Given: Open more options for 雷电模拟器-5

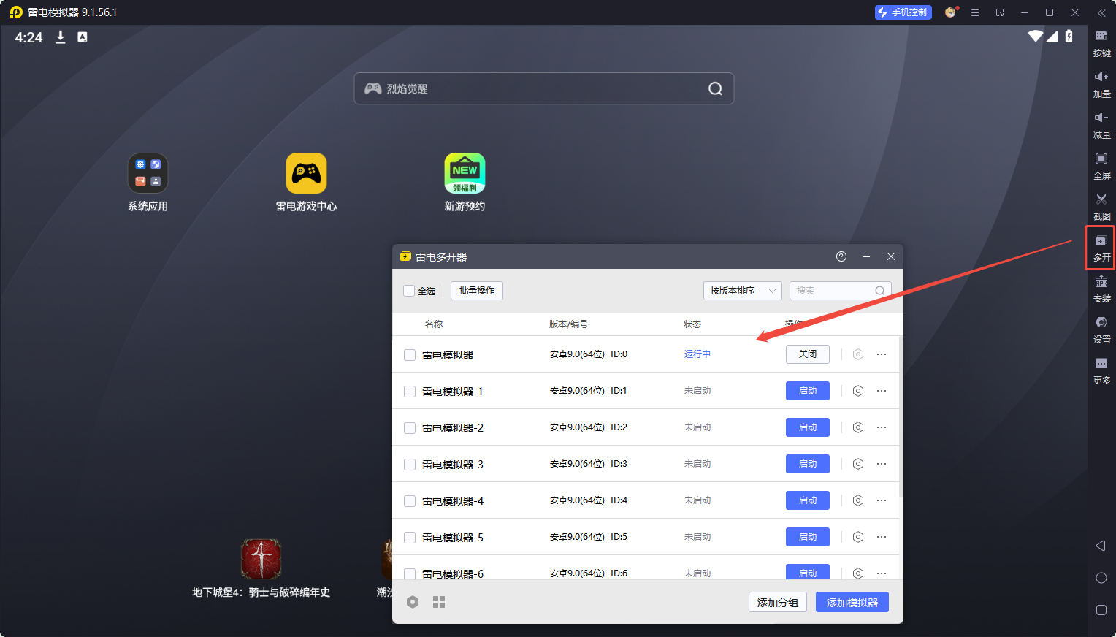Looking at the screenshot, I should click(882, 537).
